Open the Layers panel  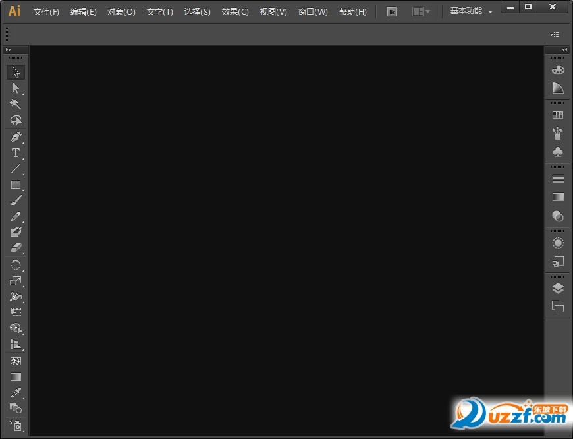click(x=558, y=288)
